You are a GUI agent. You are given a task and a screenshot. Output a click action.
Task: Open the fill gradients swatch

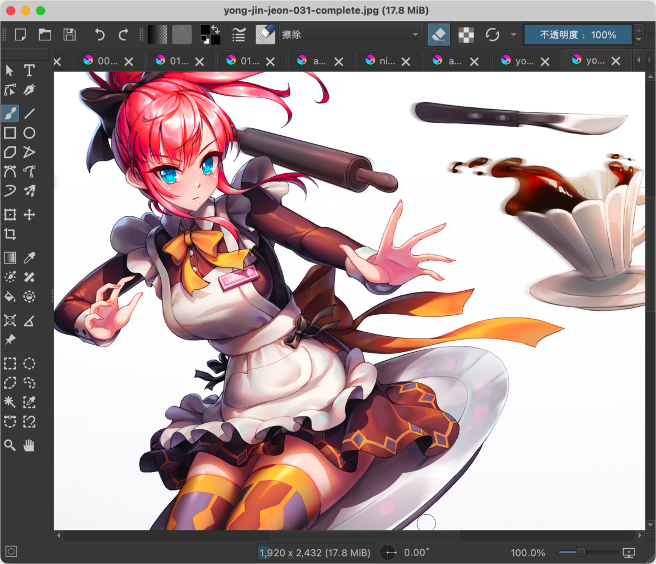(x=157, y=34)
